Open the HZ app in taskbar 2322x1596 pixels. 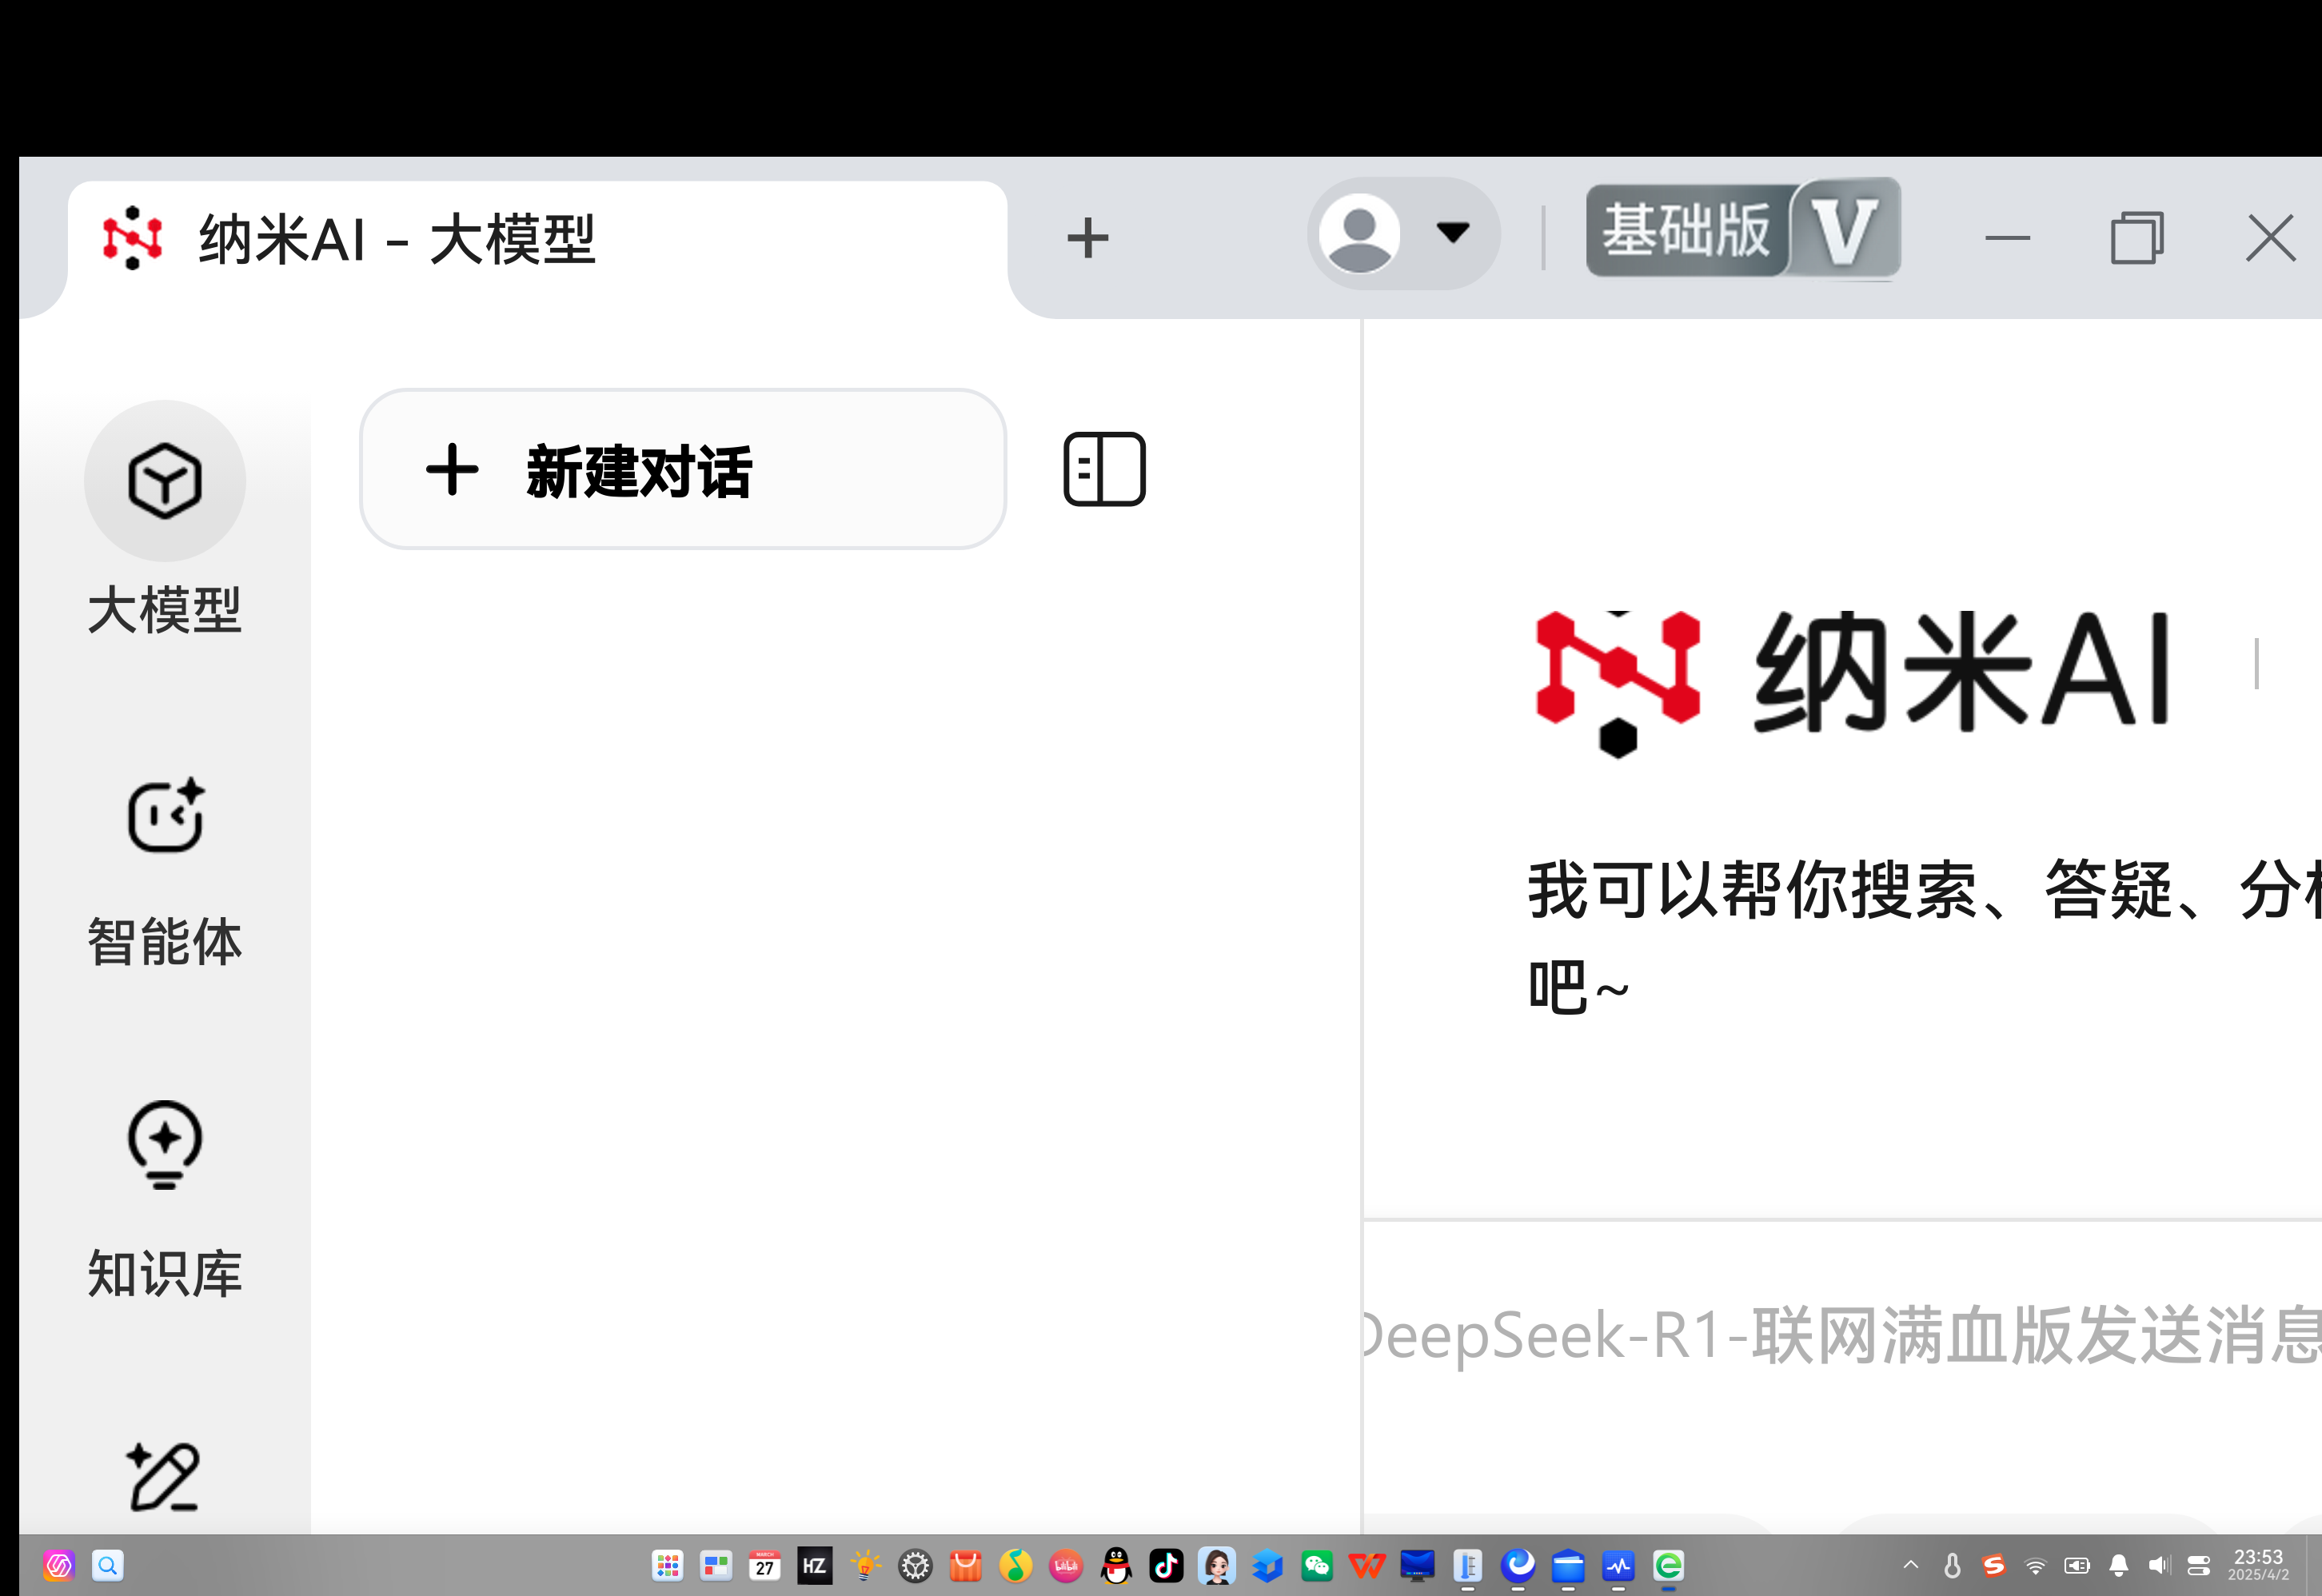[x=815, y=1565]
